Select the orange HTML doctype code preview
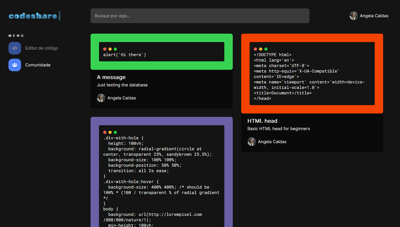The width and height of the screenshot is (400, 227). [x=312, y=76]
